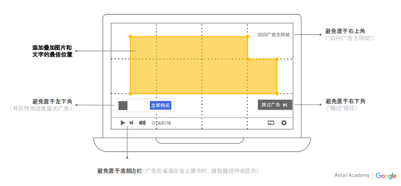Select the 添加叠加图片和文字的最佳位置 label
This screenshot has height=186, width=401.
point(52,51)
